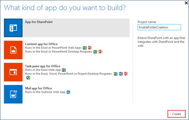Image resolution: width=189 pixels, height=120 pixels.
Task: Click the Project icon under Task pane description
Action: point(28,78)
